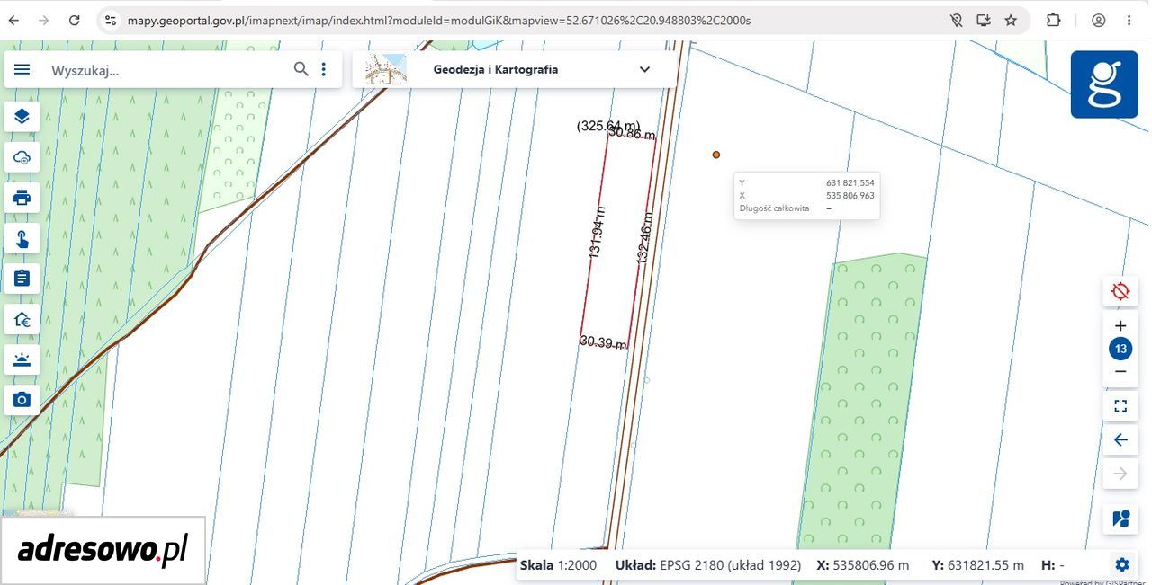Open the browser extensions menu
The height and width of the screenshot is (585, 1152).
[x=1053, y=20]
